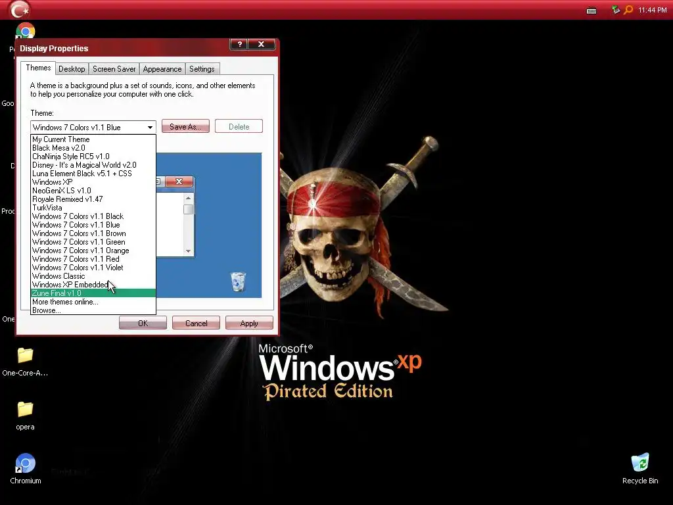673x505 pixels.
Task: Select Windows 7 Colors v1.1 Blue in list
Action: tap(93, 225)
